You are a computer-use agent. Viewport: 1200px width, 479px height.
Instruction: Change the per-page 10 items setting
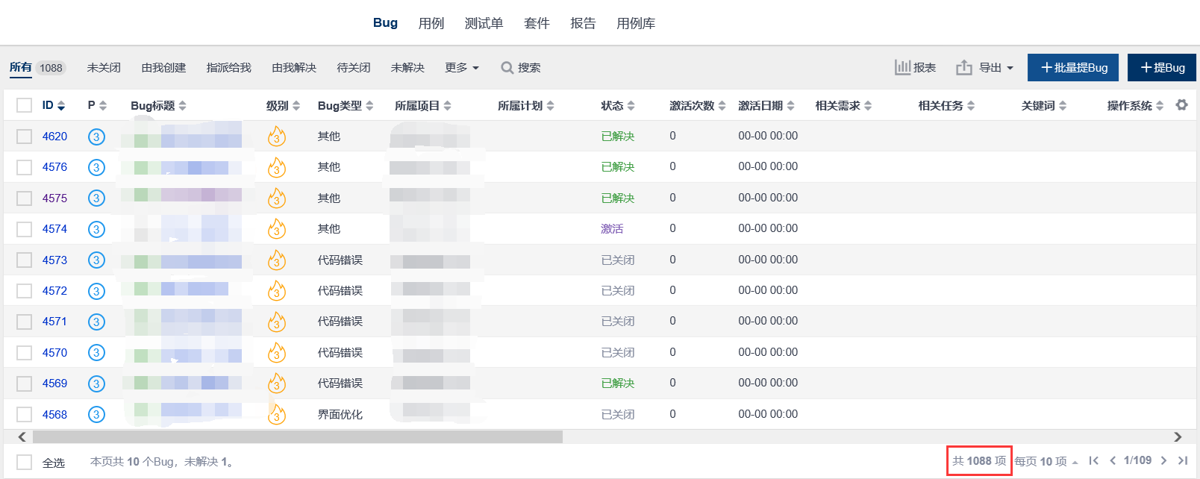tap(1046, 461)
